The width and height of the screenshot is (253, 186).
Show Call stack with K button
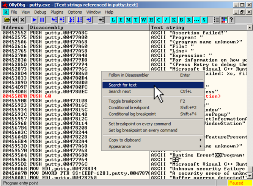tap(174, 20)
